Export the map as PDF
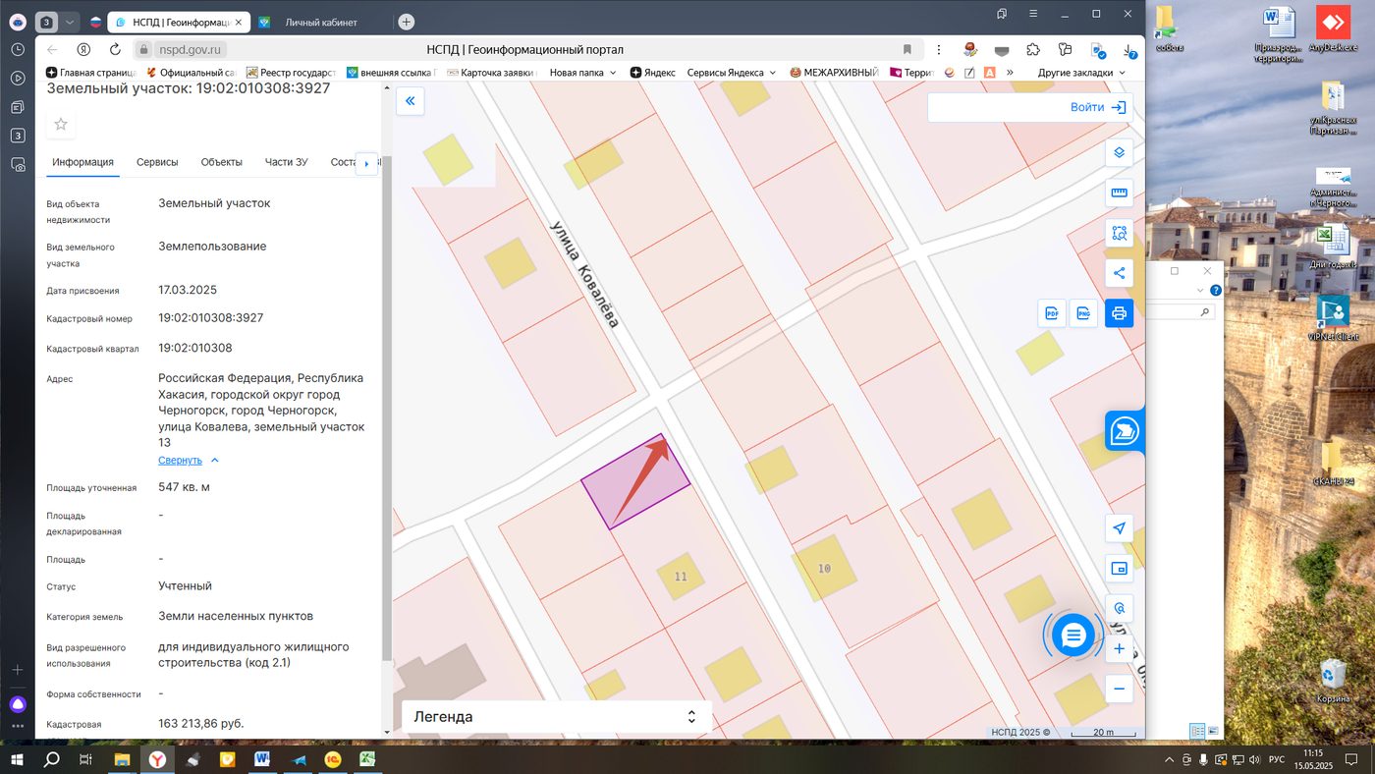Viewport: 1375px width, 774px height. point(1052,313)
